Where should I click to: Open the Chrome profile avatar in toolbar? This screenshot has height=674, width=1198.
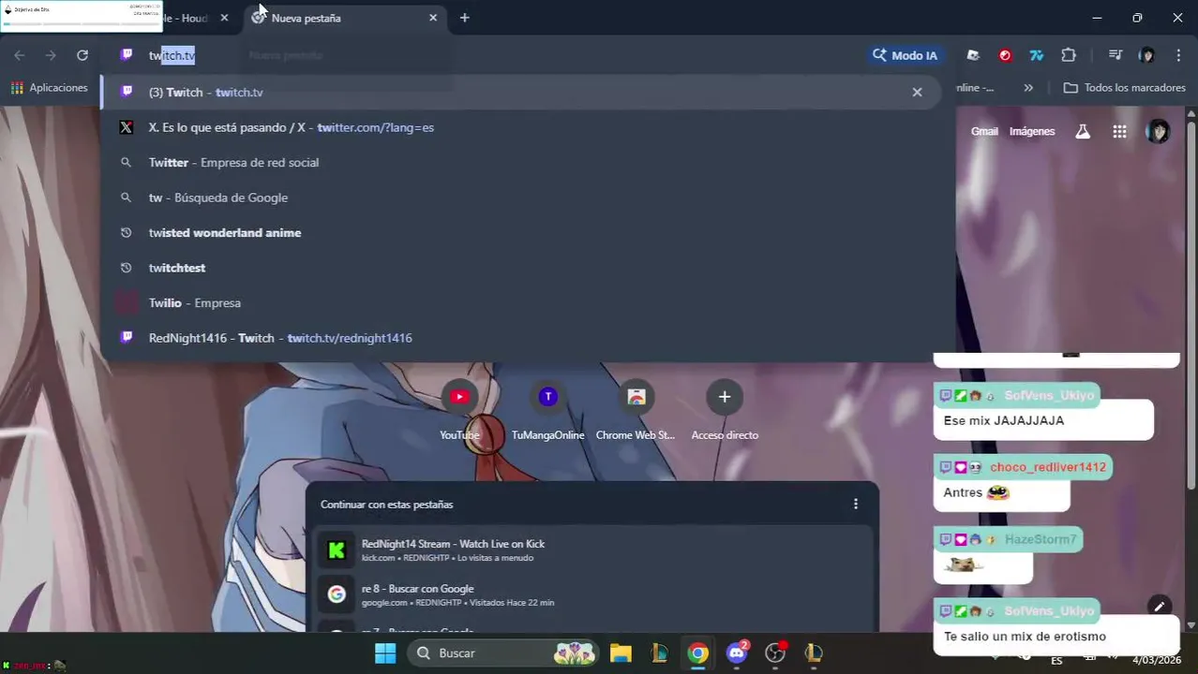pos(1146,55)
